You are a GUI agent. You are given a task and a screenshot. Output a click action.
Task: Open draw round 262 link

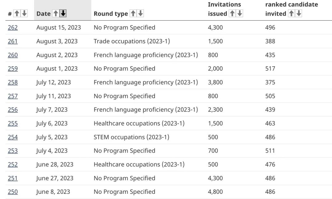pyautogui.click(x=13, y=28)
